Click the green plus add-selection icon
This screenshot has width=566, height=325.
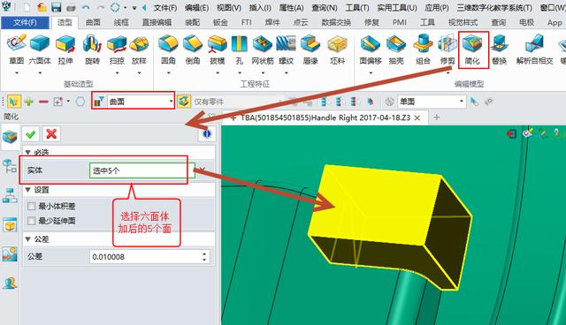tap(29, 102)
